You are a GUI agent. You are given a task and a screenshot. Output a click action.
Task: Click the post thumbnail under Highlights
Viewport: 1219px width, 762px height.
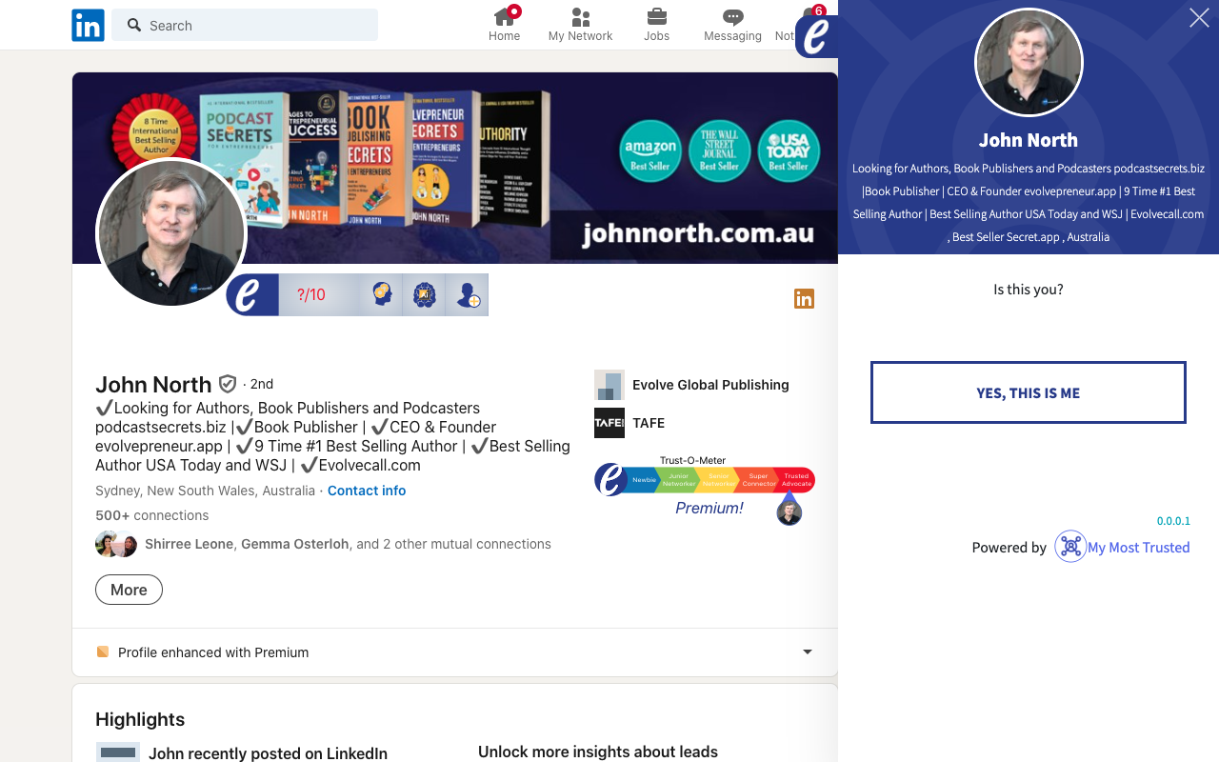point(118,752)
